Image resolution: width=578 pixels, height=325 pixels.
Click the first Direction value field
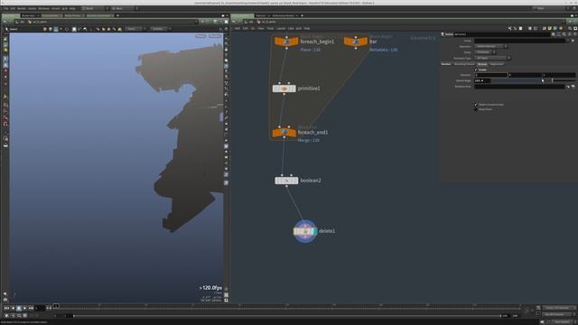point(490,75)
